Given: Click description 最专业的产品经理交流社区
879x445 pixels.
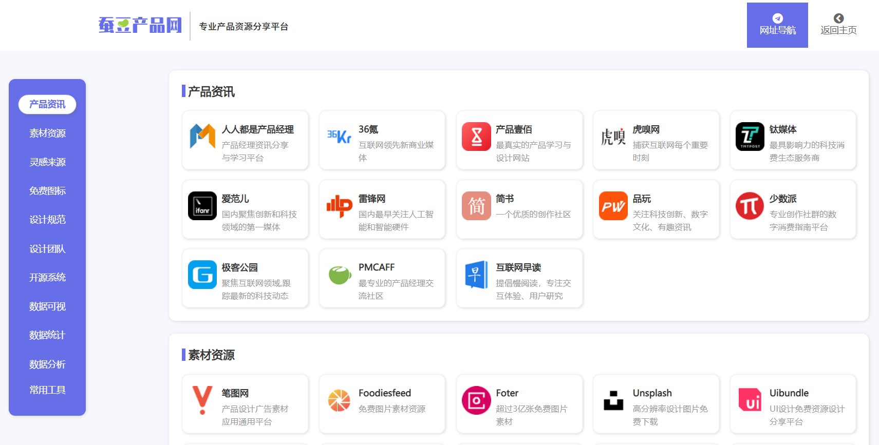Looking at the screenshot, I should 396,289.
